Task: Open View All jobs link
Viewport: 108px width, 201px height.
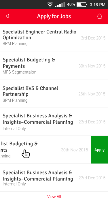Action: coord(54,196)
